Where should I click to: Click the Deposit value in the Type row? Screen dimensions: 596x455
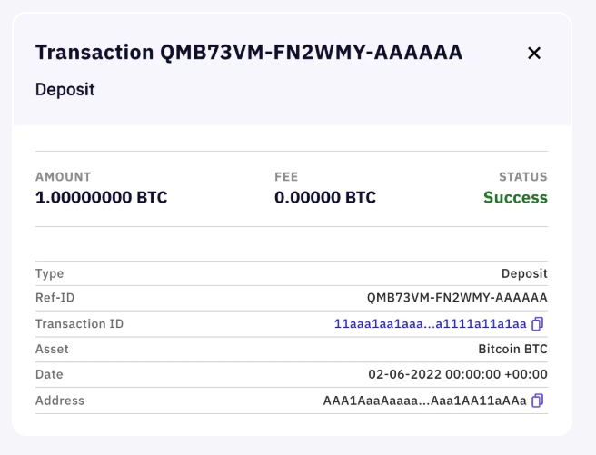[524, 273]
